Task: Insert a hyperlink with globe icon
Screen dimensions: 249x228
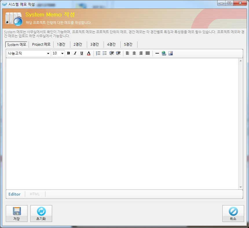Action: [164, 53]
